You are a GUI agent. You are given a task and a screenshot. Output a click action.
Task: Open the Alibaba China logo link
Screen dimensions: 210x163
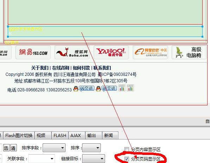coord(150,52)
